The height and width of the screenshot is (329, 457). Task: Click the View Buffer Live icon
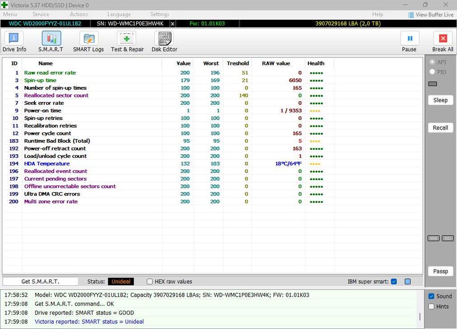(411, 15)
